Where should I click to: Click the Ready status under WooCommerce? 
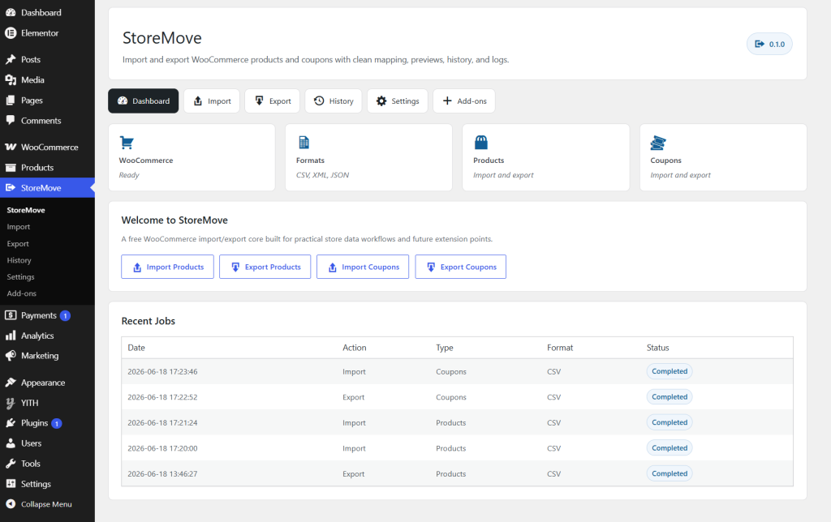coord(129,175)
